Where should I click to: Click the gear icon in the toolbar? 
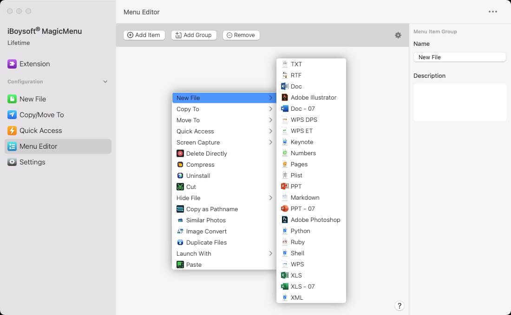point(398,35)
